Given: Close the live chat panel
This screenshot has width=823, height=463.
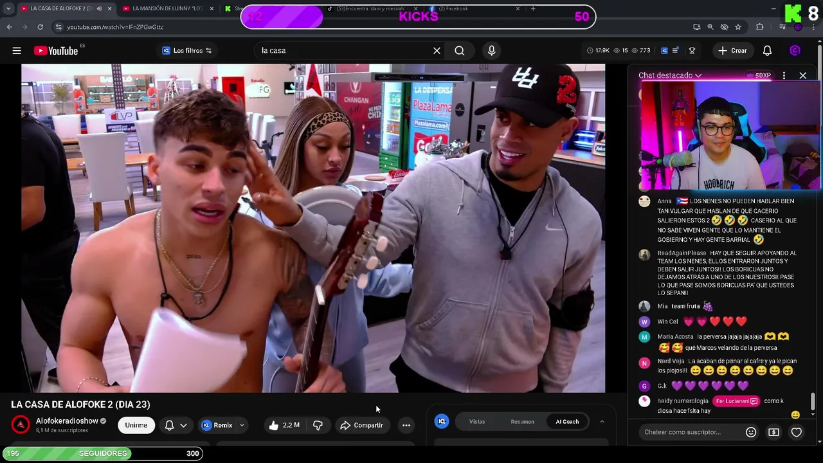Looking at the screenshot, I should coord(803,75).
